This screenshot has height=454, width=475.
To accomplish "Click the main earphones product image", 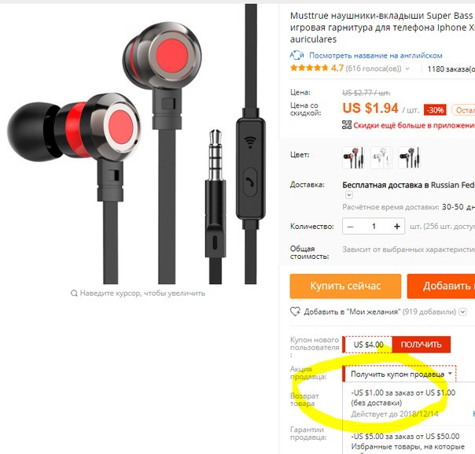I will tap(136, 144).
